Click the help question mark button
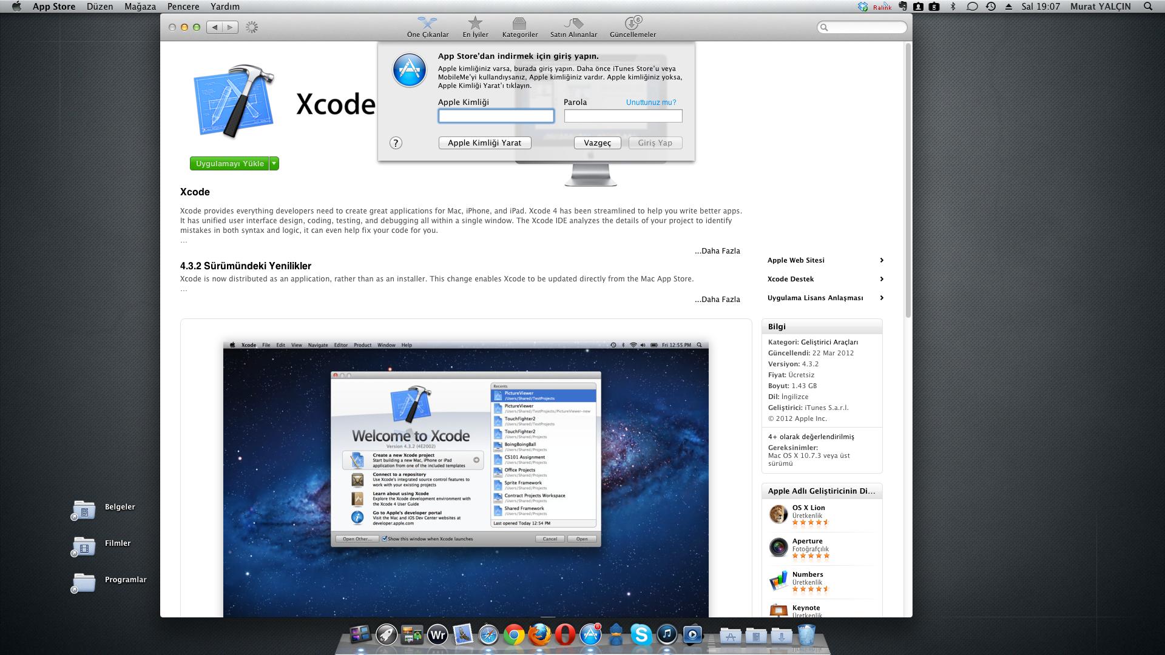The height and width of the screenshot is (655, 1165). point(396,143)
